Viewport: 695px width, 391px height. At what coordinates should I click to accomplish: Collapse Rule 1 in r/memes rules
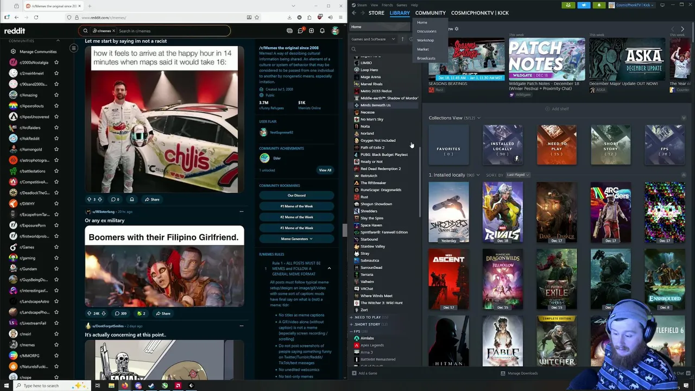tap(329, 268)
